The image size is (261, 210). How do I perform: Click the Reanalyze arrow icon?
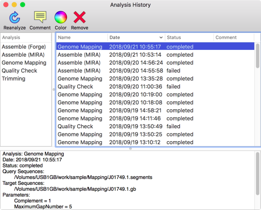coord(14,17)
